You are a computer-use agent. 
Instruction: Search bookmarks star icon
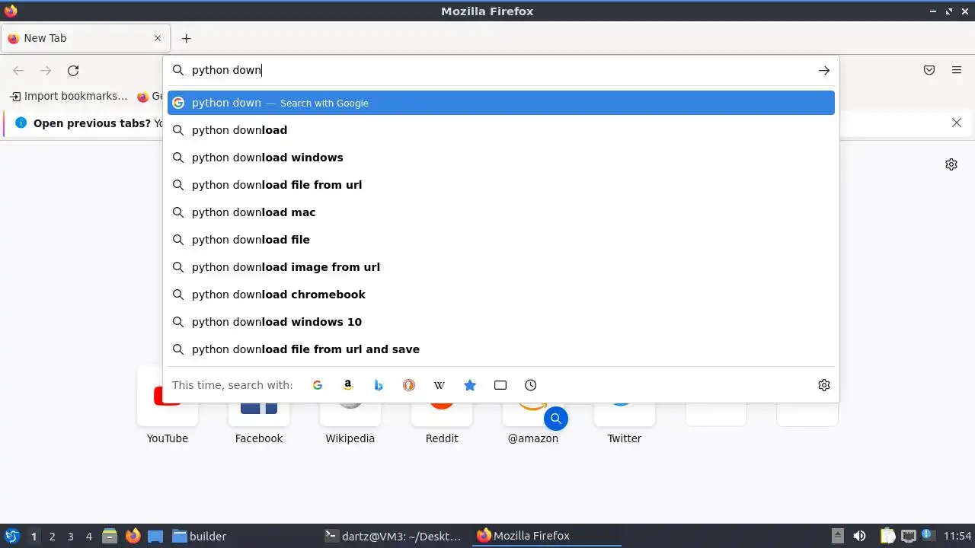470,385
